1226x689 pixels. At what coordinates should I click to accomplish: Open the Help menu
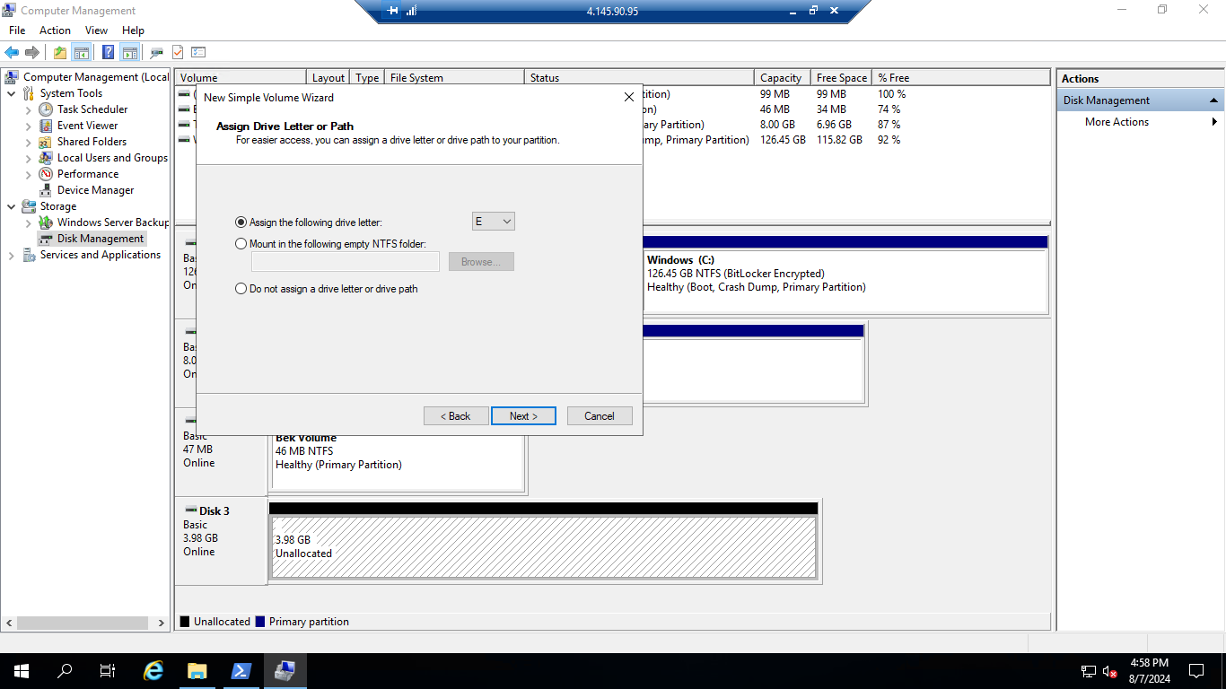pyautogui.click(x=133, y=31)
